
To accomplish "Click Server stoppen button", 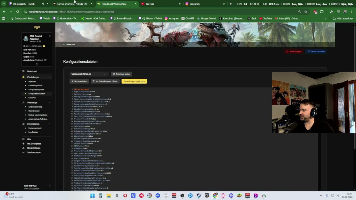I will coord(294,51).
